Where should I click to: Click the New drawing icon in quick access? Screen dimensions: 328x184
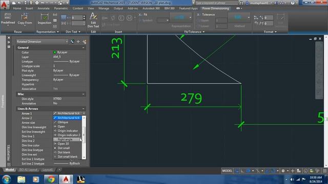coord(14,3)
